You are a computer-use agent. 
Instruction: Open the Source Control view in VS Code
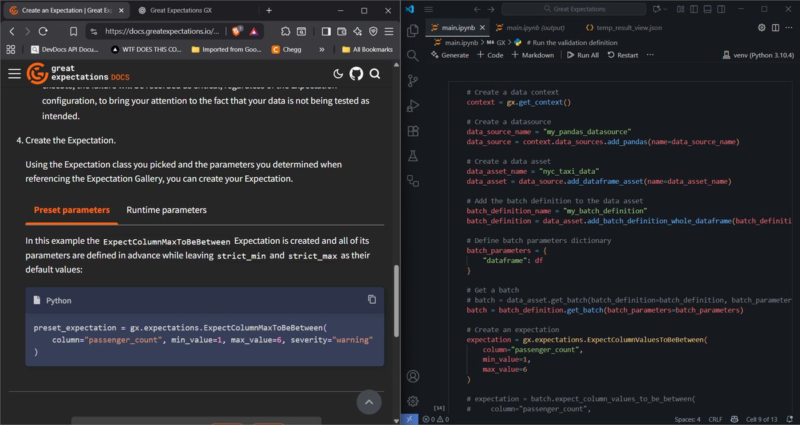click(x=413, y=81)
